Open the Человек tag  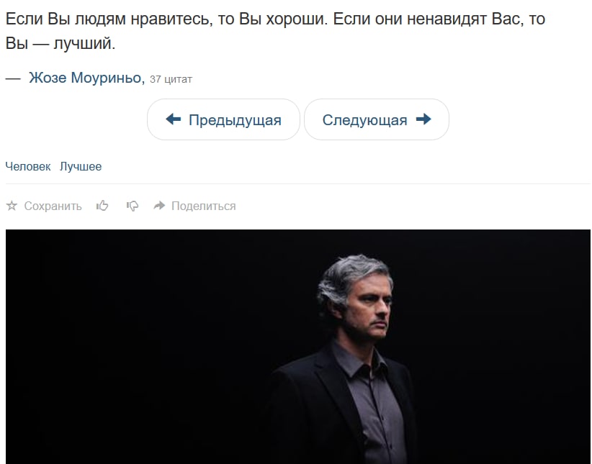click(x=28, y=166)
